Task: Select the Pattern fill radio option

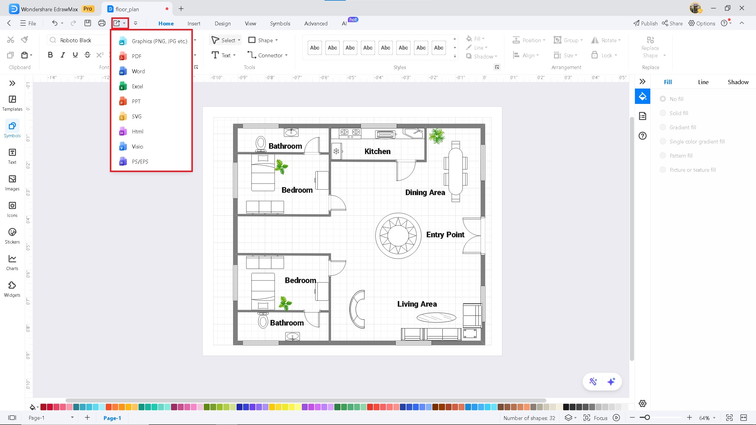Action: pyautogui.click(x=663, y=156)
